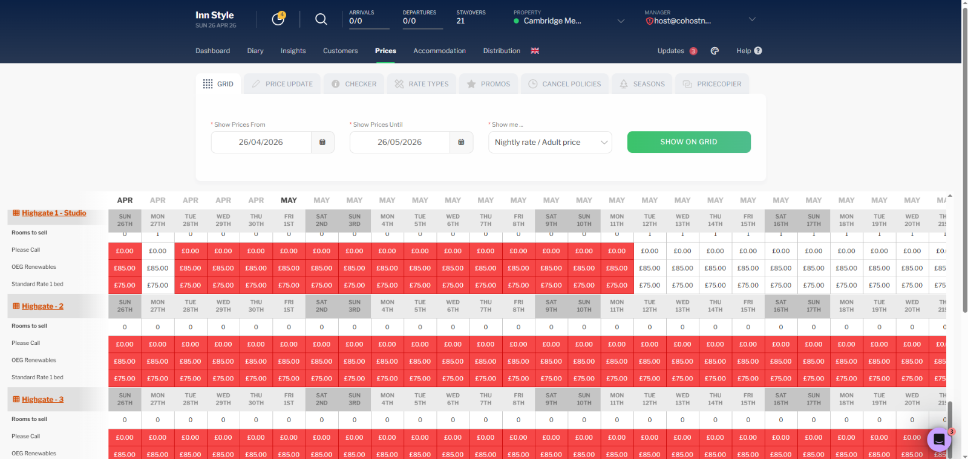Click the Show Prices From date field
The width and height of the screenshot is (968, 459).
pos(261,142)
